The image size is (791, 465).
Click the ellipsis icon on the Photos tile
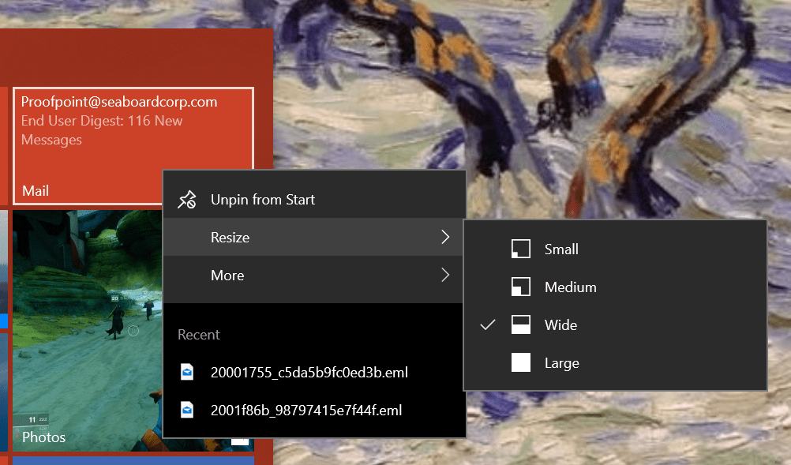(x=240, y=441)
